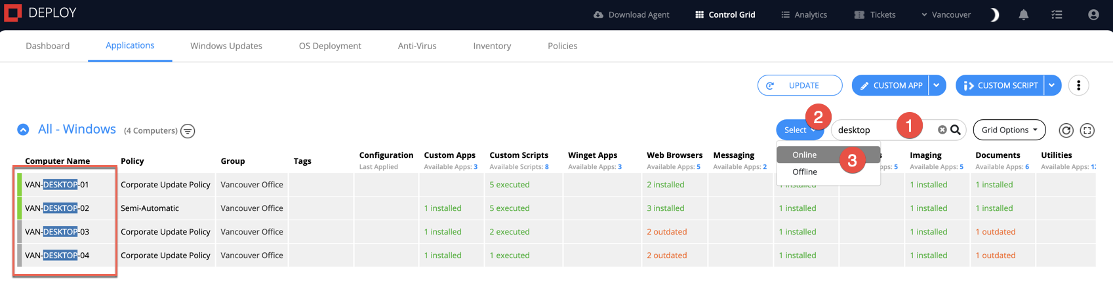Click the UPDATE button
The height and width of the screenshot is (304, 1113).
pos(799,85)
